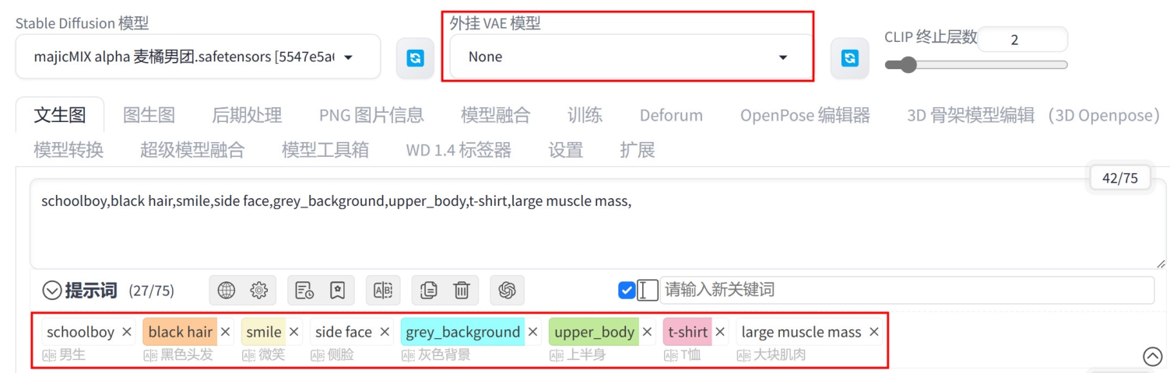
Task: Collapse the 提示词 section
Action: pyautogui.click(x=52, y=291)
